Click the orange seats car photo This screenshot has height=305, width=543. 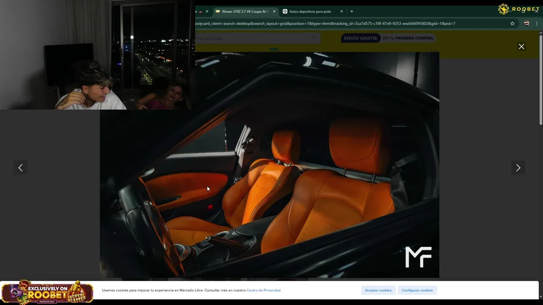click(269, 165)
